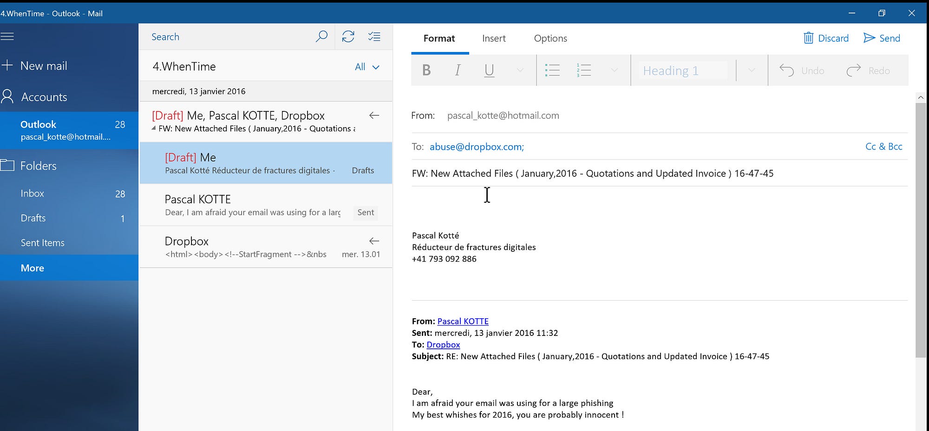Show the Cc & Bcc fields
The image size is (929, 431).
[884, 147]
